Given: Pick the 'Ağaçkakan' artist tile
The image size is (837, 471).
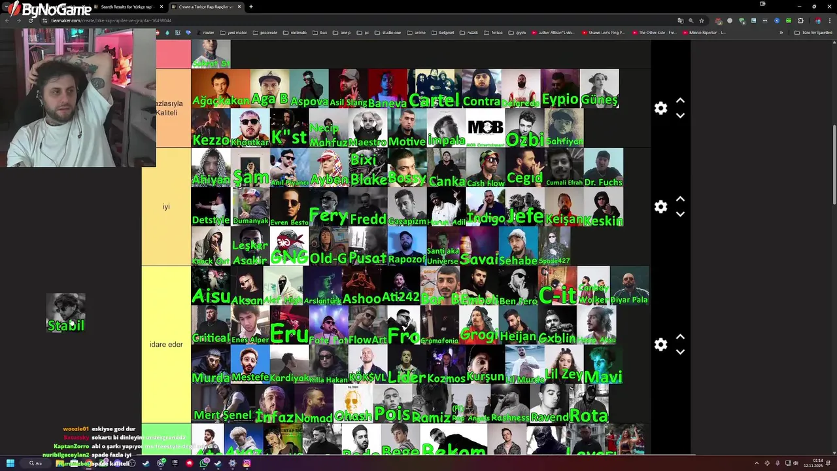Looking at the screenshot, I should click(220, 89).
